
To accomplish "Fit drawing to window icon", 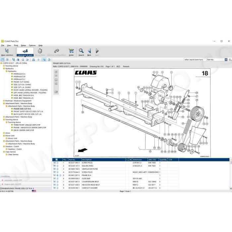I will point(56,80).
